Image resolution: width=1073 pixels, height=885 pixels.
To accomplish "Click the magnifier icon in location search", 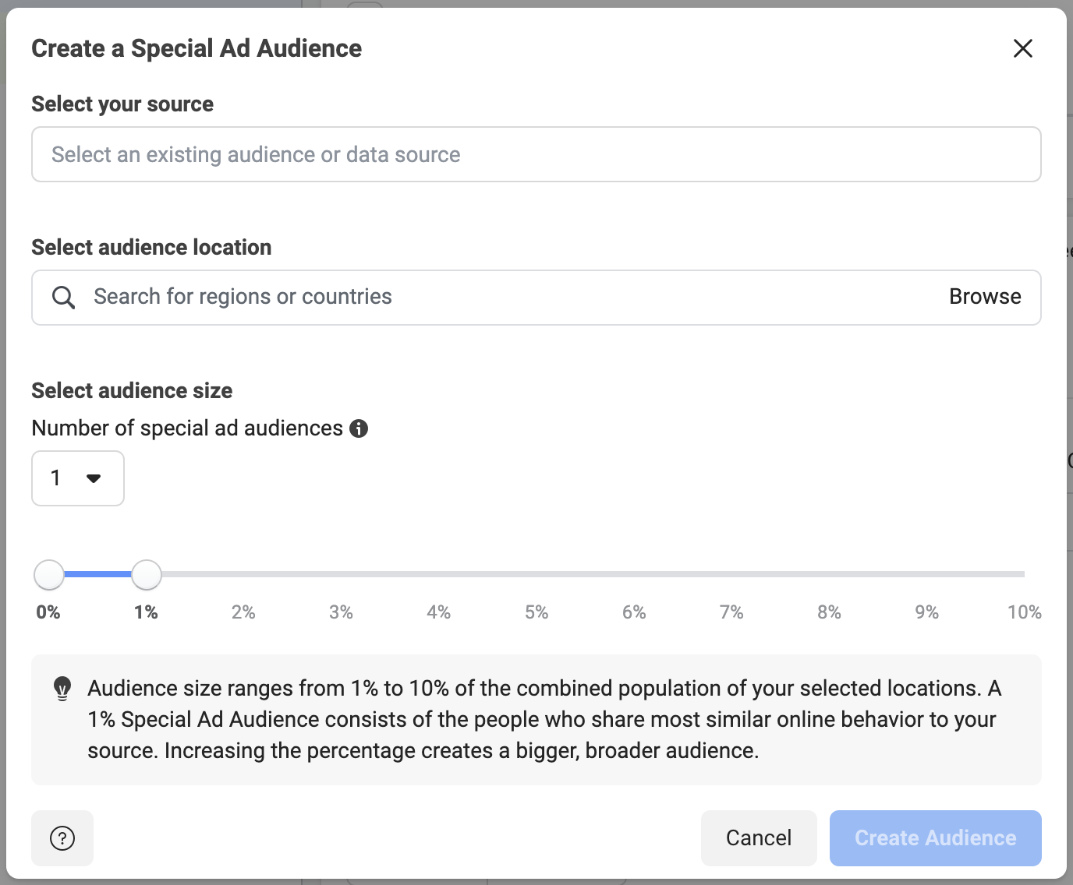I will 63,297.
